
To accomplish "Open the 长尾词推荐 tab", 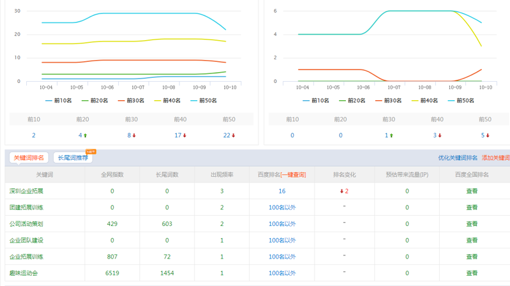I will 73,158.
